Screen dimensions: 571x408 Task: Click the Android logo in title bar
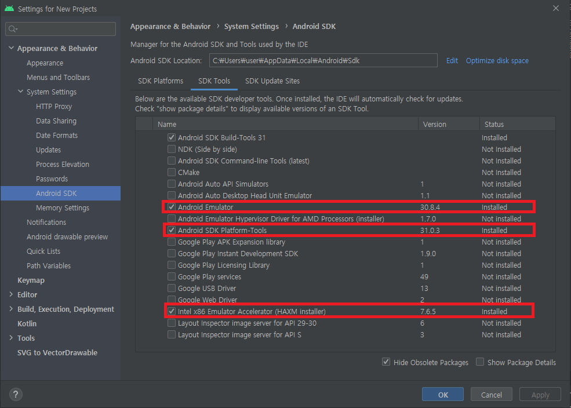coord(9,8)
